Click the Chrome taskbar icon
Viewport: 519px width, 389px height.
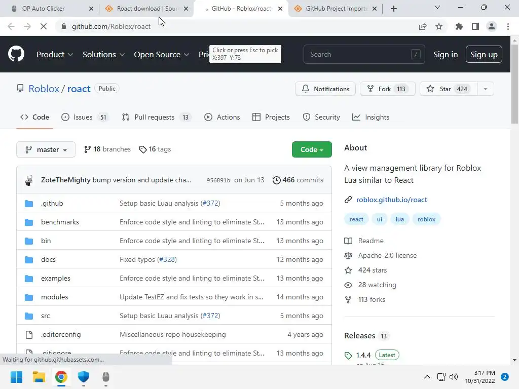[61, 377]
